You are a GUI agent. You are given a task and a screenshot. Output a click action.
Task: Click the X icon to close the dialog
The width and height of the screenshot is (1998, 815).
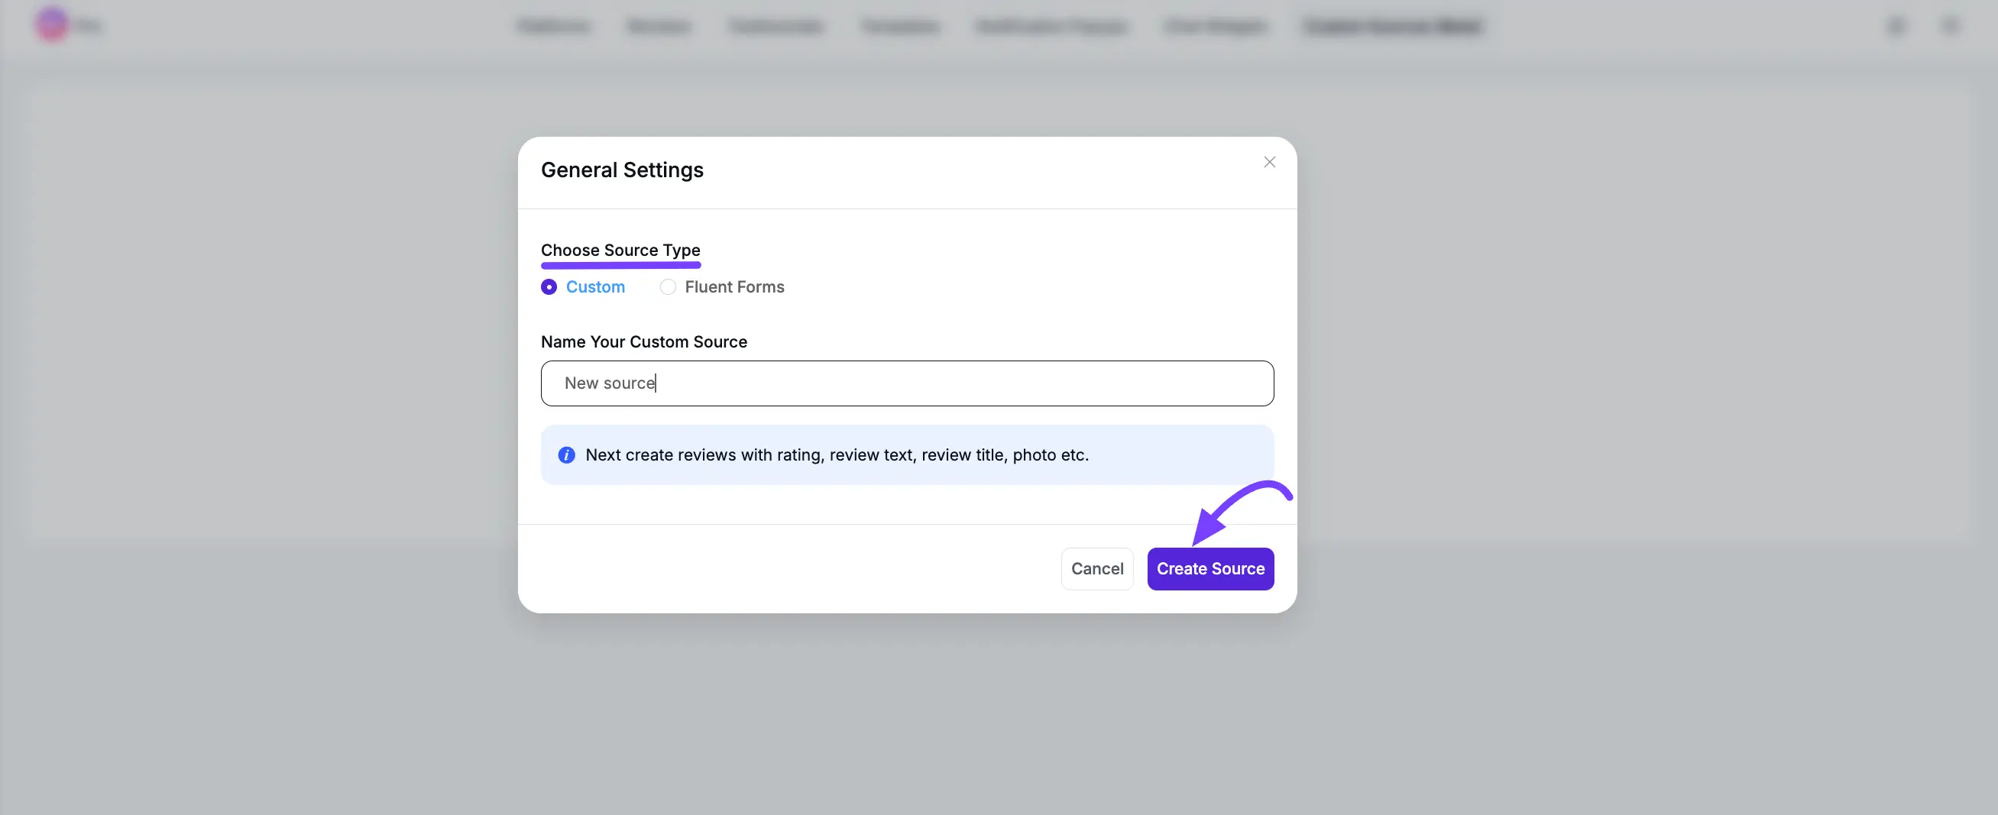click(x=1269, y=162)
